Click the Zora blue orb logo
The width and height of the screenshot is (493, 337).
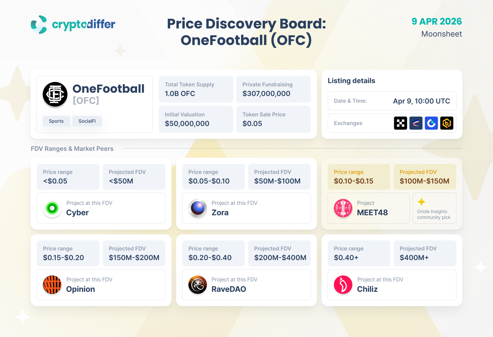(197, 208)
